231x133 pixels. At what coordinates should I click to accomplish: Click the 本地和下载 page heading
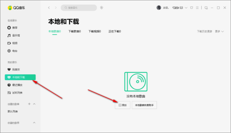pos(64,22)
